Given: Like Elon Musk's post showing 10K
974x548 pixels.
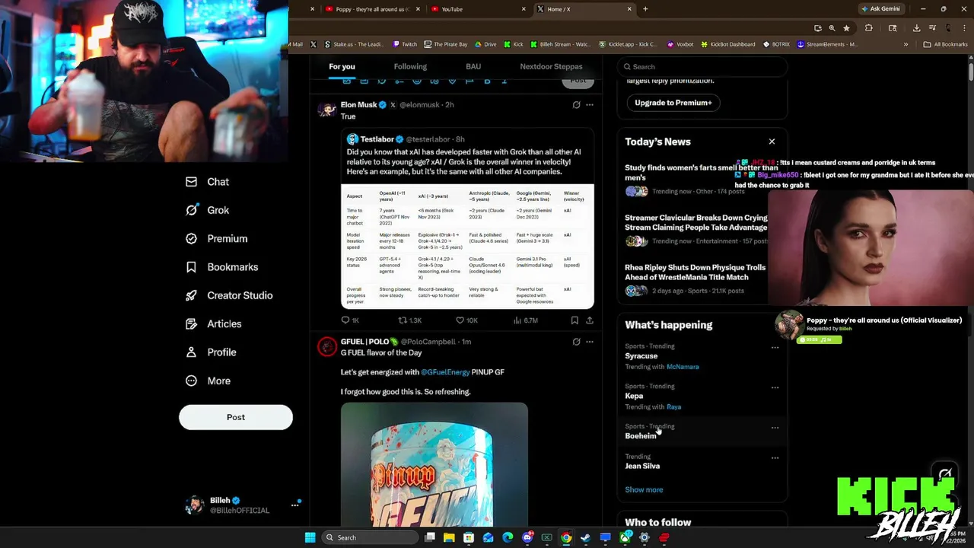Looking at the screenshot, I should pos(466,320).
